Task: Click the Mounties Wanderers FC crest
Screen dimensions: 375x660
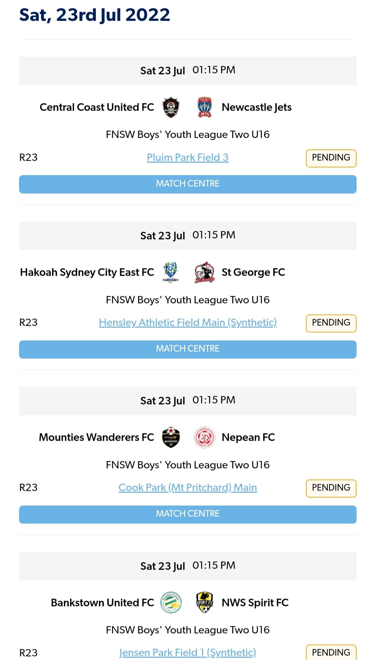Action: click(x=171, y=437)
